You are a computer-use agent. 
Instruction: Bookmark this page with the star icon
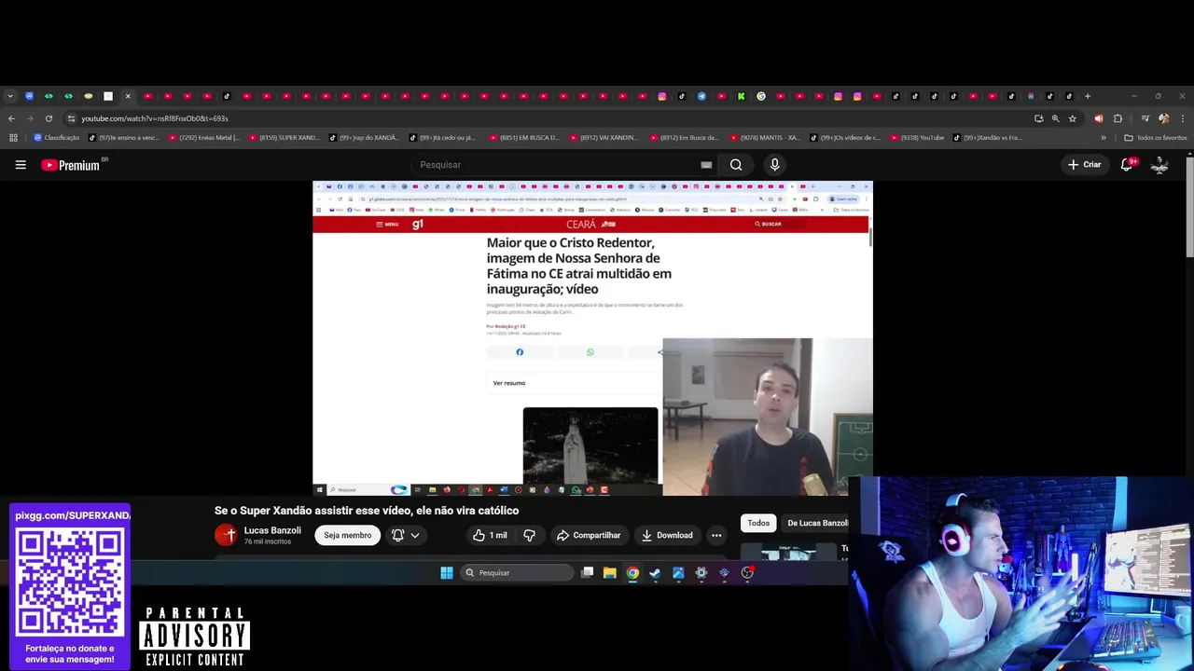(1073, 118)
